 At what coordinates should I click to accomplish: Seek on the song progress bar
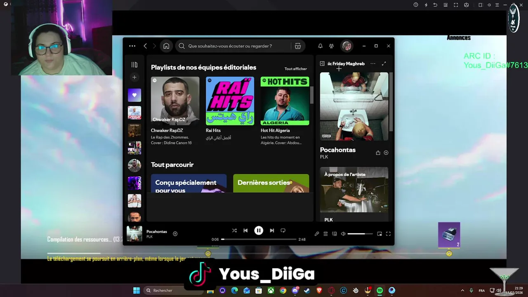click(259, 239)
